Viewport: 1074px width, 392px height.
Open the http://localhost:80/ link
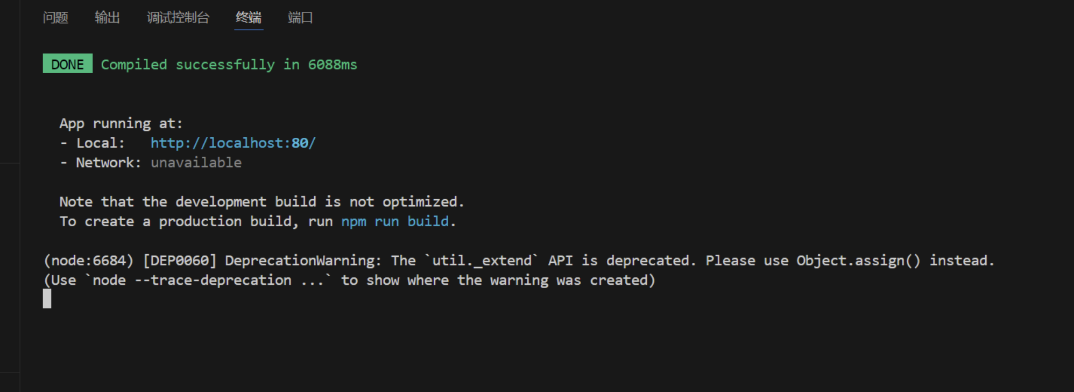[x=232, y=143]
